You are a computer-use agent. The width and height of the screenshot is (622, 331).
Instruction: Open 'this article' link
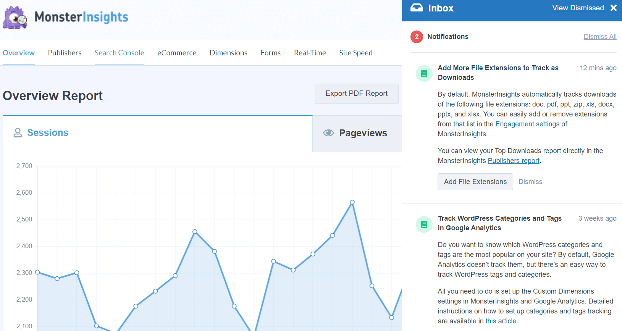coord(502,321)
